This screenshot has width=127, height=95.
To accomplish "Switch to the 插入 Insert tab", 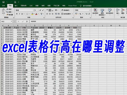I will click(16, 6).
